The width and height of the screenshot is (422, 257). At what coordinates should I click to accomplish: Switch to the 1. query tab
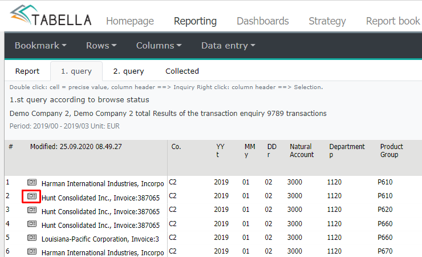(76, 71)
